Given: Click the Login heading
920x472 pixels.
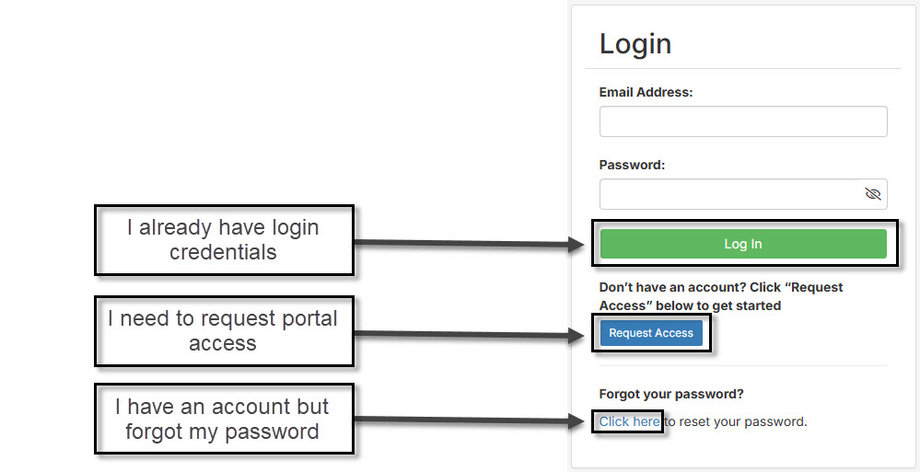Looking at the screenshot, I should pos(635,43).
